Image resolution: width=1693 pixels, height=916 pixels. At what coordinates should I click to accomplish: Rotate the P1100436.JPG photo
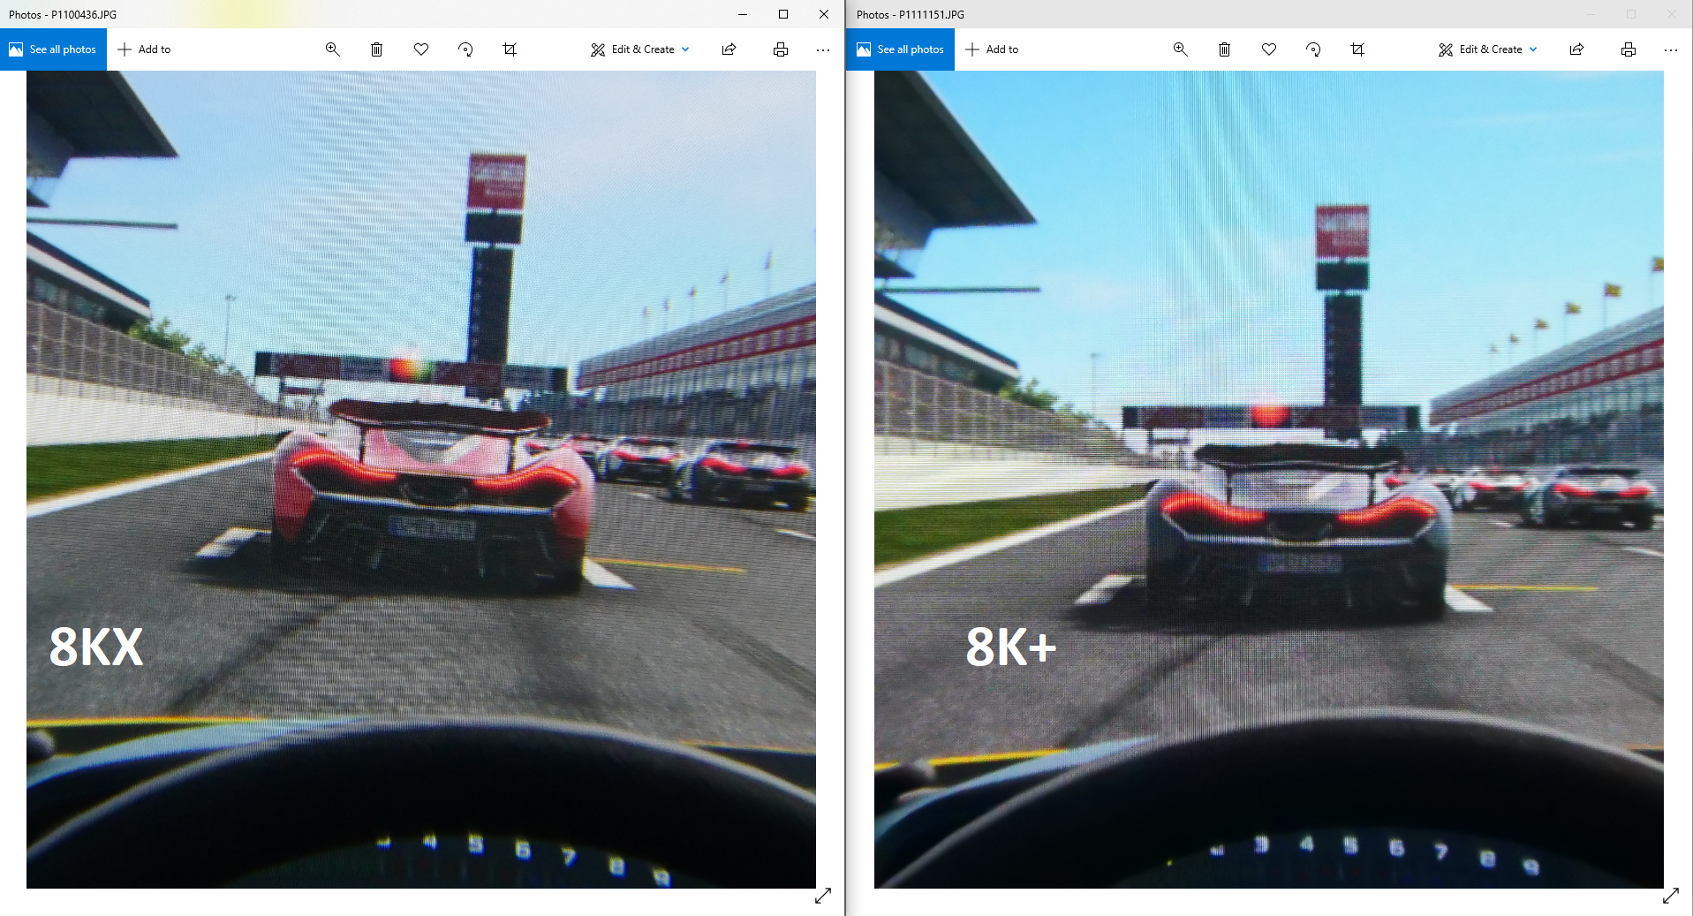point(465,49)
